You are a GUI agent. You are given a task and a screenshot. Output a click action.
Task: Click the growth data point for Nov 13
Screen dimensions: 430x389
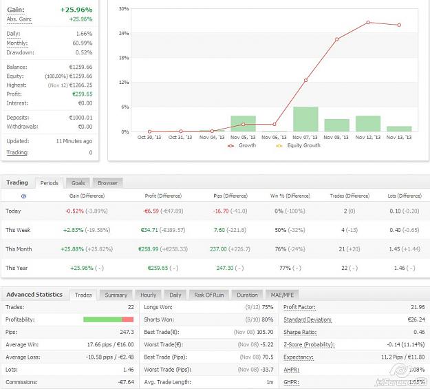coord(399,25)
